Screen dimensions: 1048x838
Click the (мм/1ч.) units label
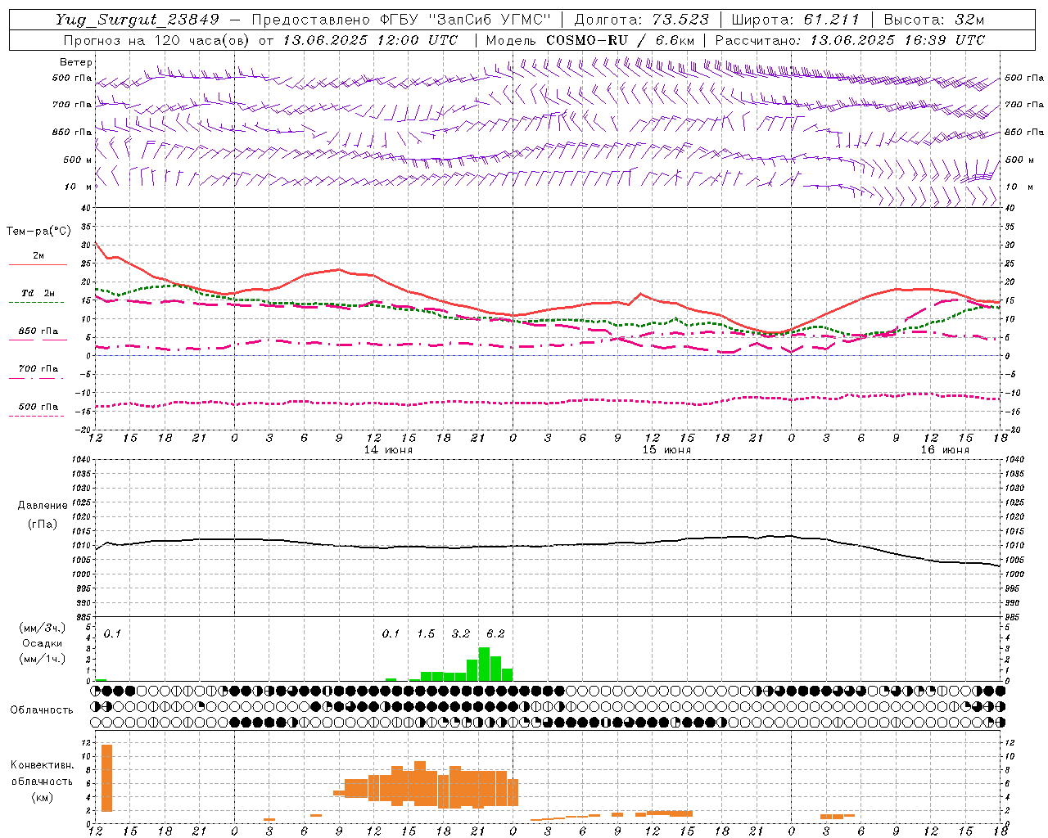(43, 659)
